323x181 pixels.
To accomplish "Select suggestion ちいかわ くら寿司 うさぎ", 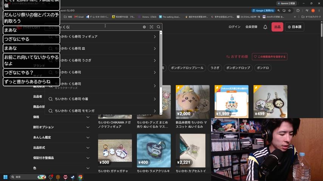I will tap(102, 60).
